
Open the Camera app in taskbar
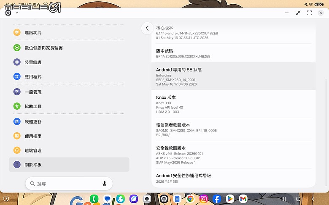click(x=147, y=199)
